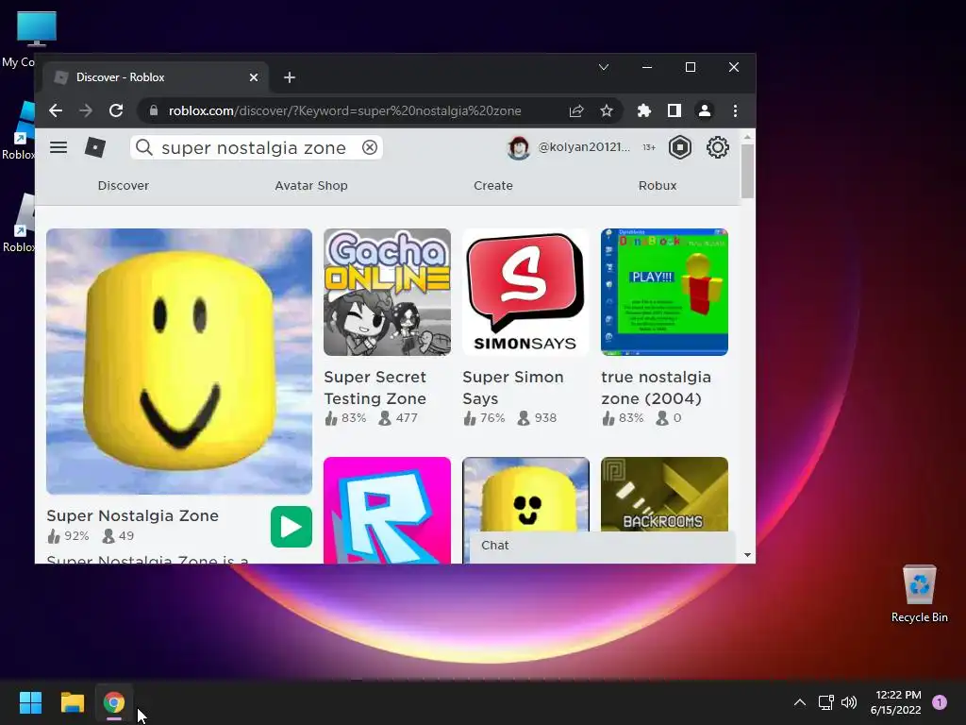Open network status tray icon

pos(825,702)
